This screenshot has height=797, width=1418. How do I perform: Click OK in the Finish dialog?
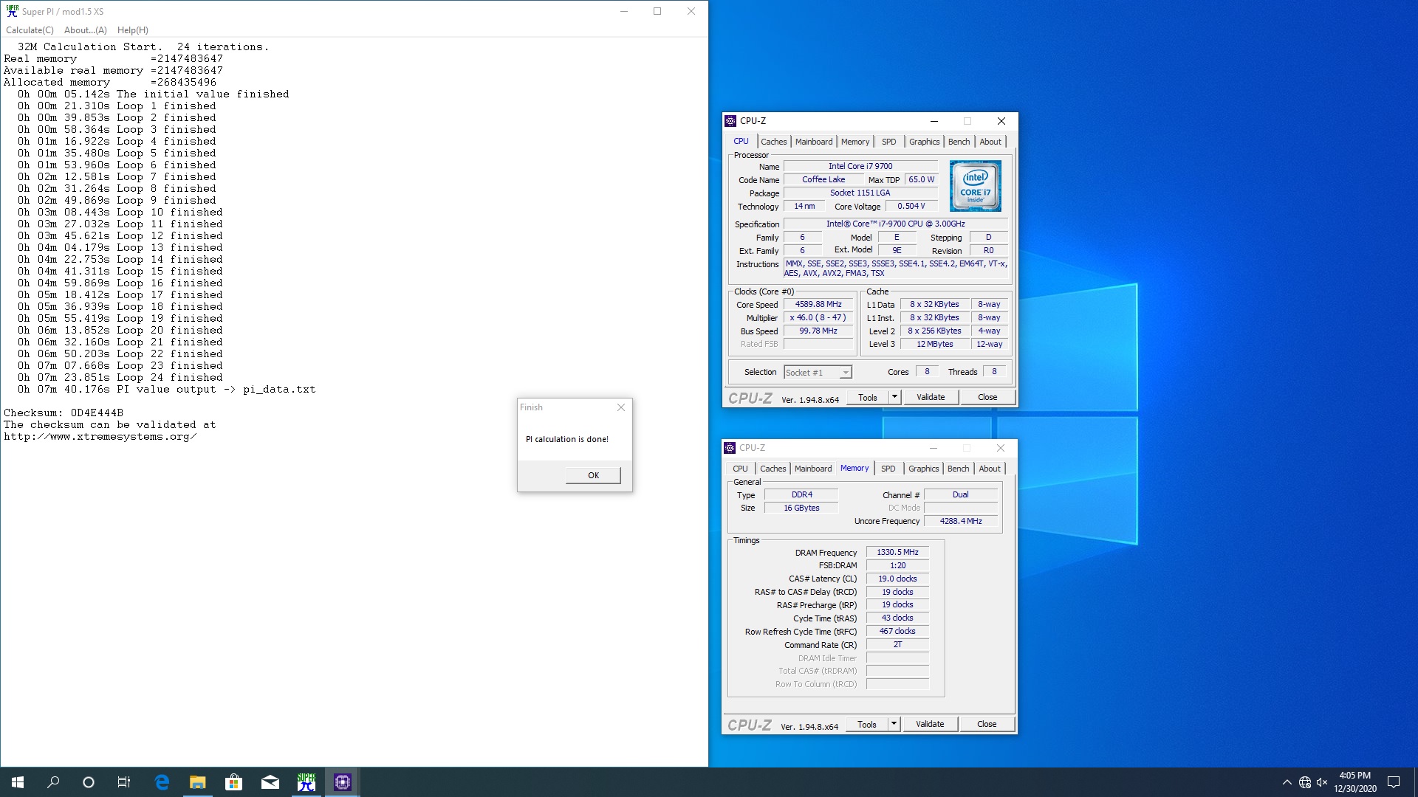(593, 475)
